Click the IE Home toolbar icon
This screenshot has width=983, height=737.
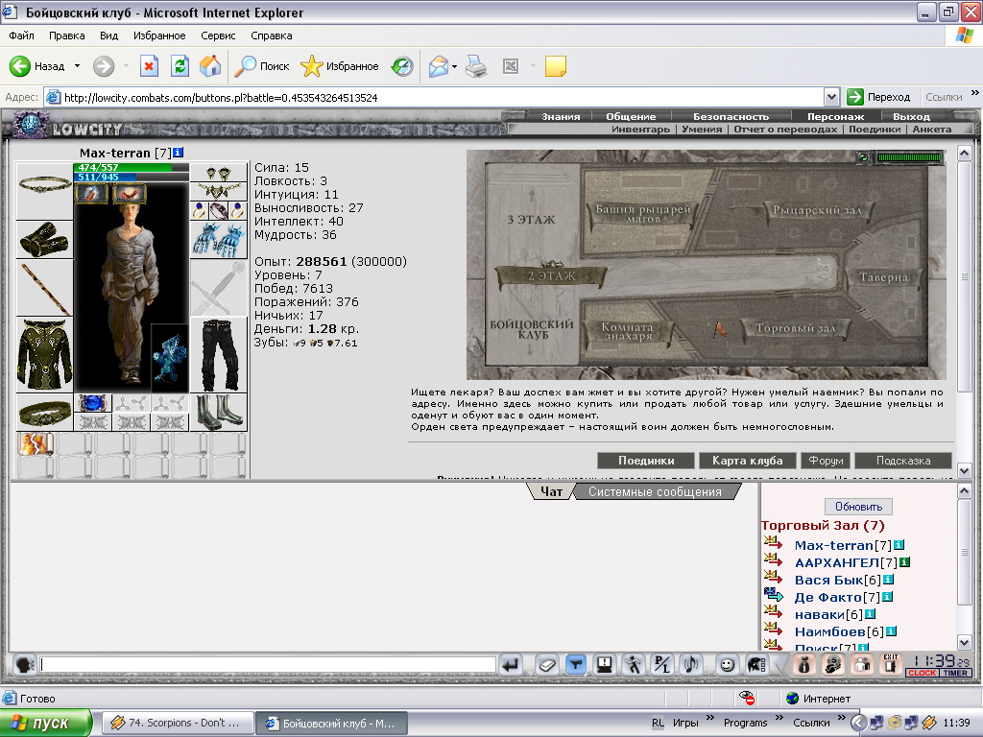coord(210,66)
